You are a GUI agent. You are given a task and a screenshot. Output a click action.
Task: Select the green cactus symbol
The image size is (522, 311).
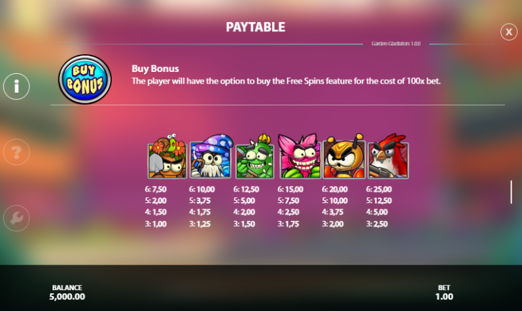point(254,156)
